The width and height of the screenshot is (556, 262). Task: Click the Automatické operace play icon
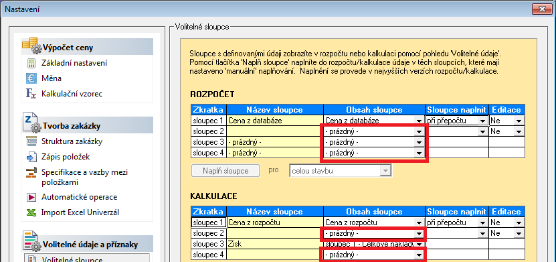[x=31, y=197]
